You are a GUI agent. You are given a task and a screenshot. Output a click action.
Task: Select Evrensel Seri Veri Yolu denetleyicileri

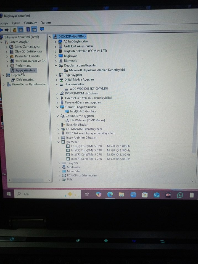89,98
